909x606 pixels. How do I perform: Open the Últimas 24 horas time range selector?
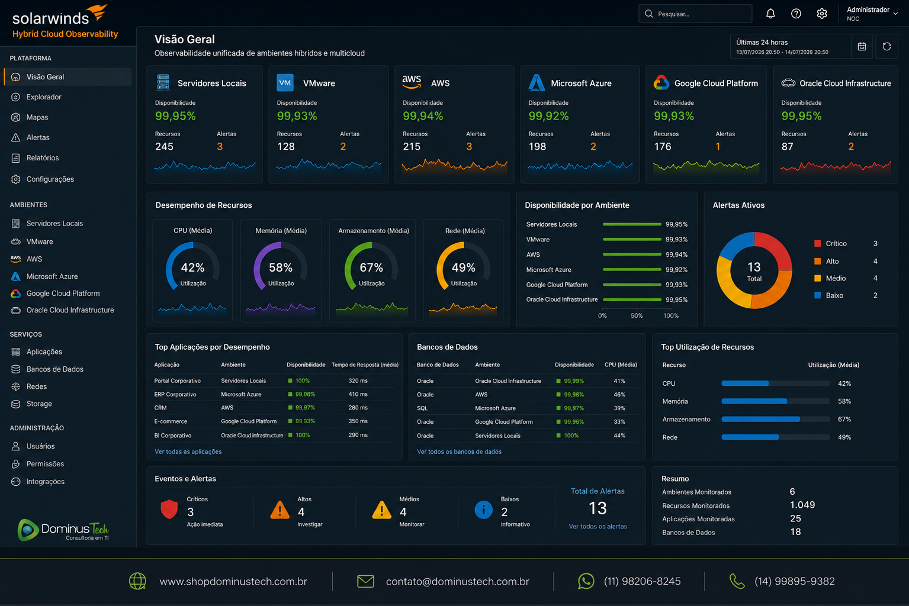click(790, 46)
